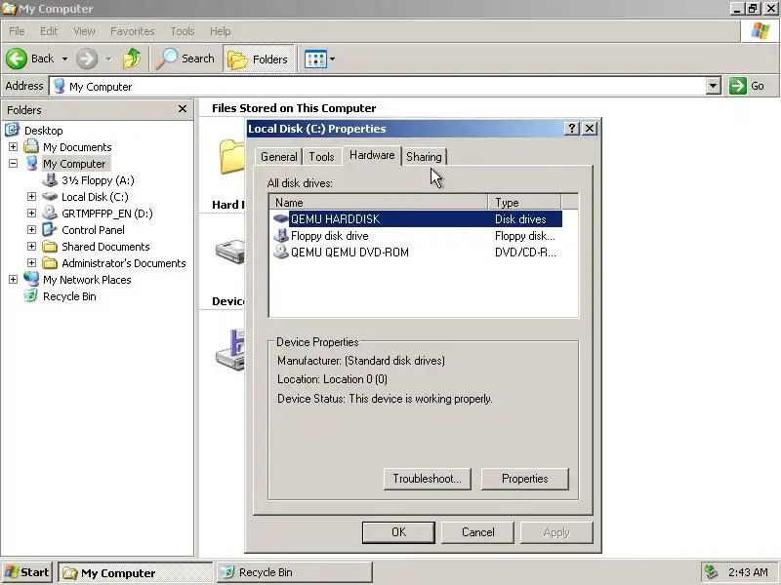Open device Properties button
Image resolution: width=781 pixels, height=585 pixels.
click(x=525, y=479)
